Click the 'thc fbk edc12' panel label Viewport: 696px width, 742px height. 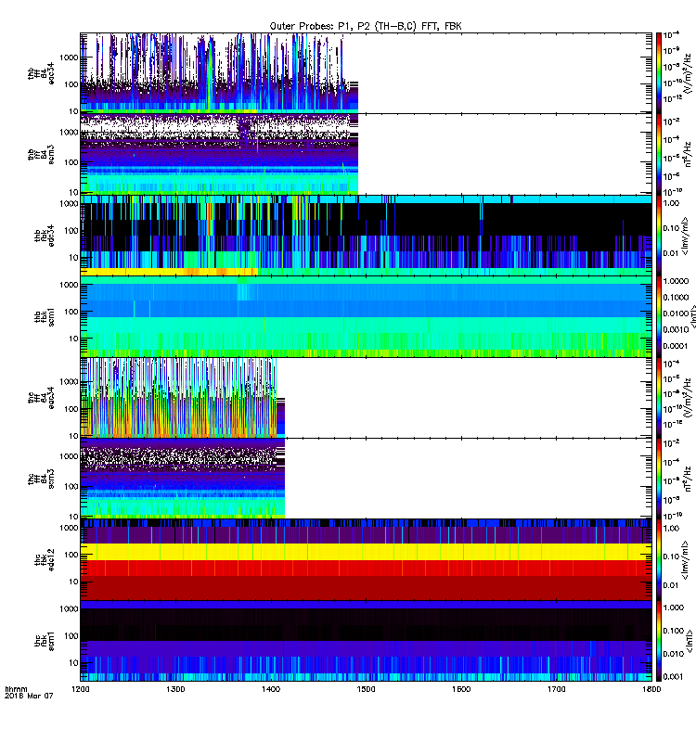point(45,560)
